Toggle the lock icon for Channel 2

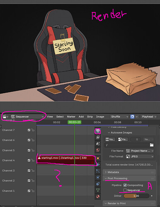pyautogui.click(x=33, y=181)
